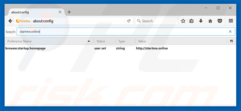Sort by Status column header
Viewport: 241px width, 111px height.
105,41
